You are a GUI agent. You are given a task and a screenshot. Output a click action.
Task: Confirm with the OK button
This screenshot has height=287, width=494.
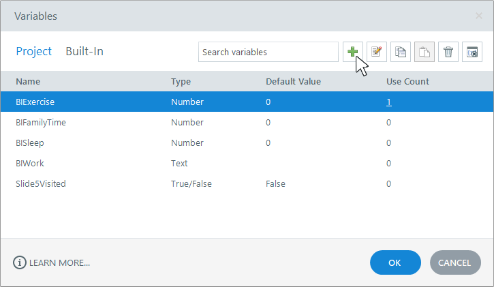[x=395, y=262]
